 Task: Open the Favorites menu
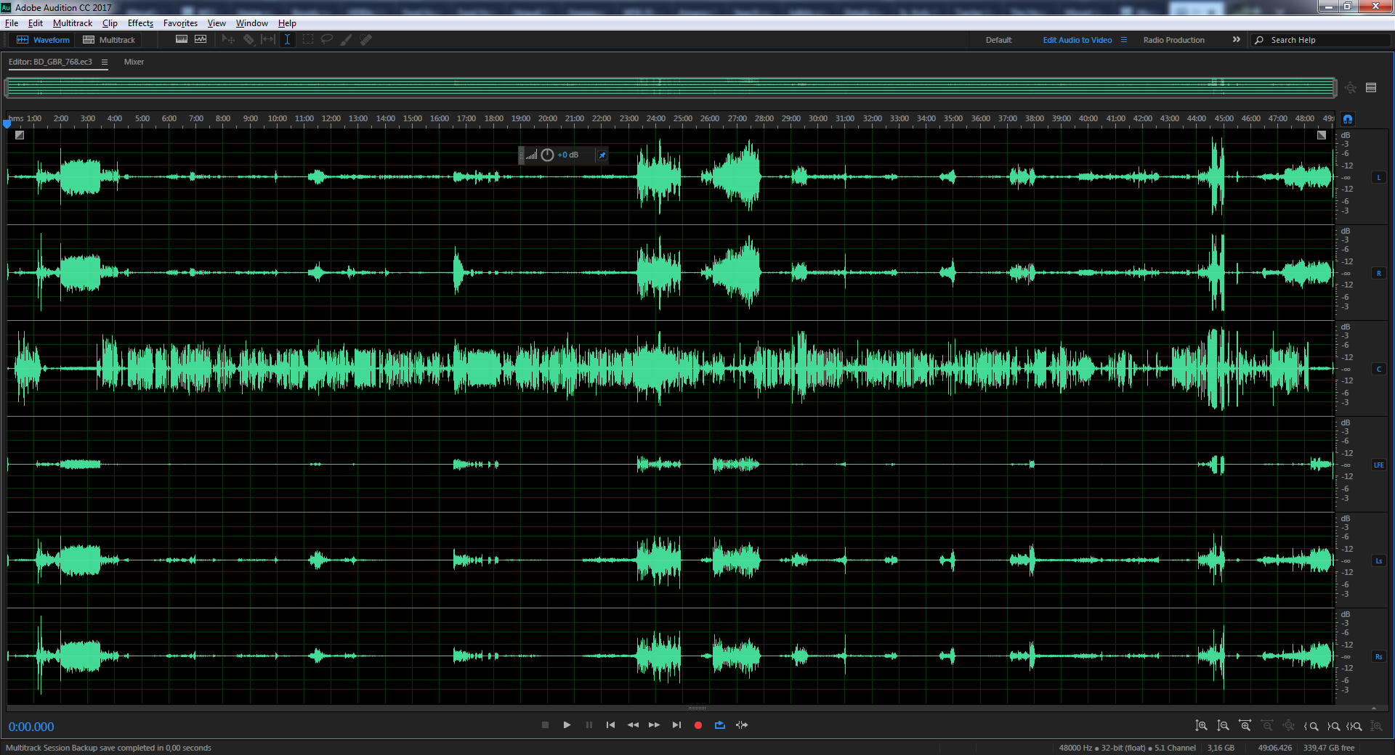180,23
